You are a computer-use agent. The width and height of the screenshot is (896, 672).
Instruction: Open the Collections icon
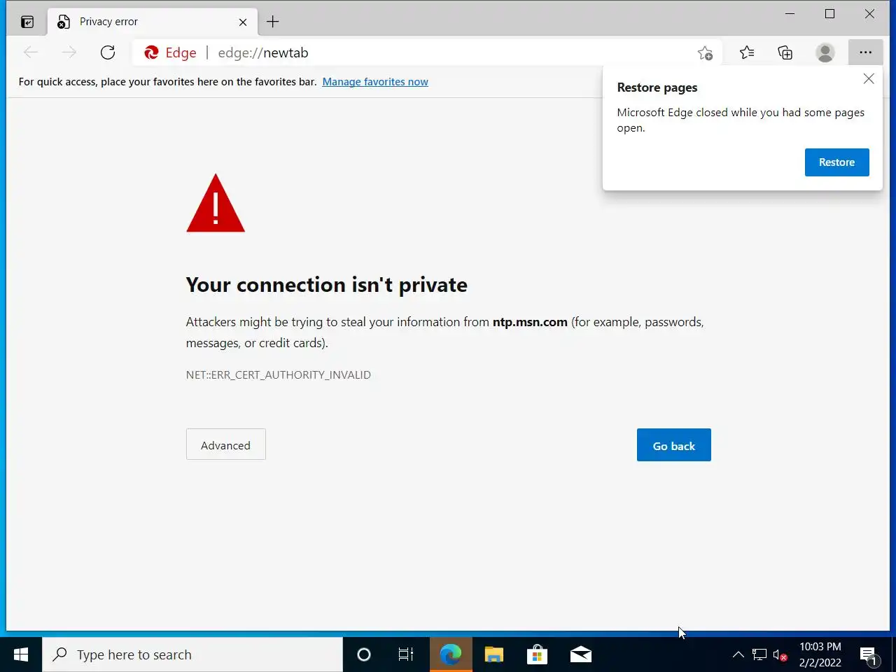[785, 52]
